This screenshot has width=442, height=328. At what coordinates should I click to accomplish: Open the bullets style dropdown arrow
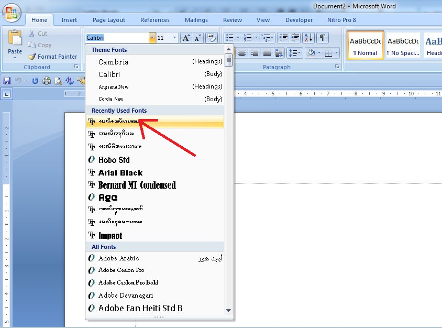[238, 38]
